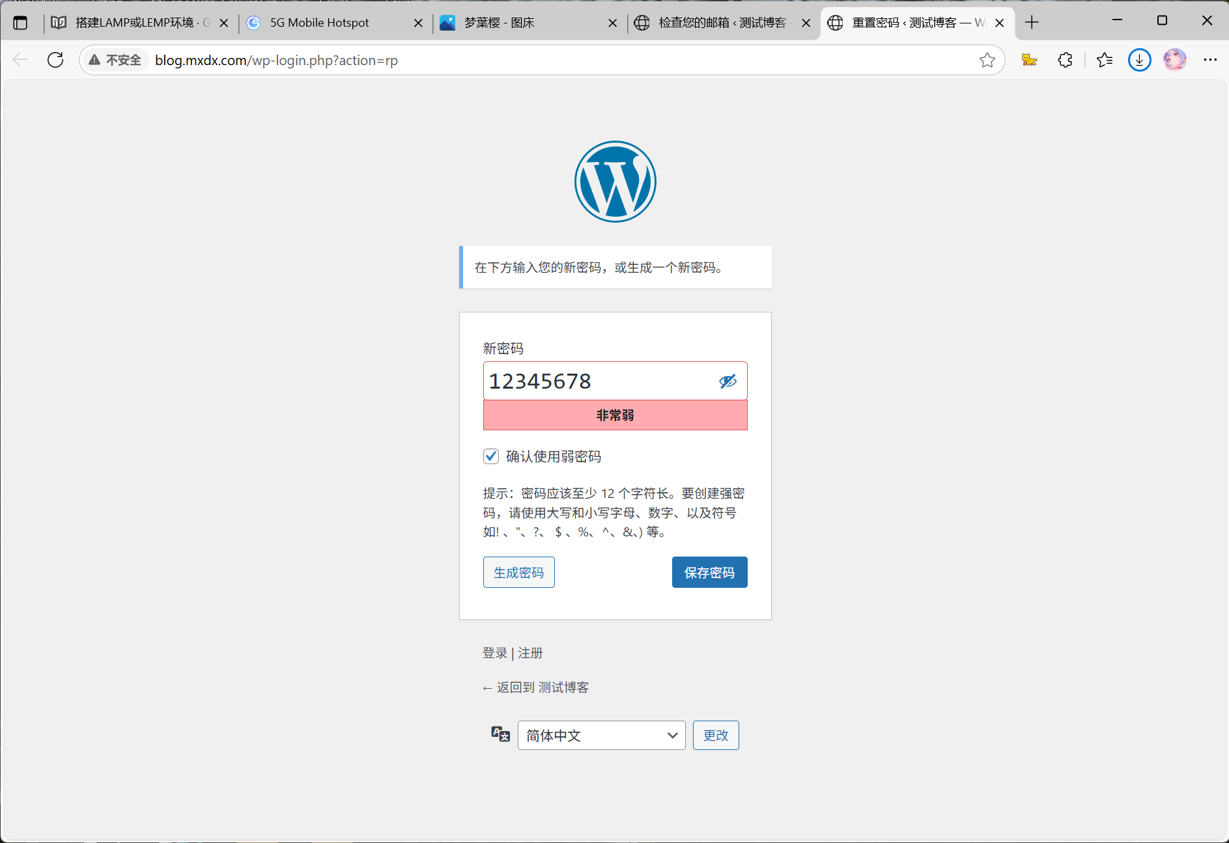Open the tab actions menu icon

[x=20, y=23]
